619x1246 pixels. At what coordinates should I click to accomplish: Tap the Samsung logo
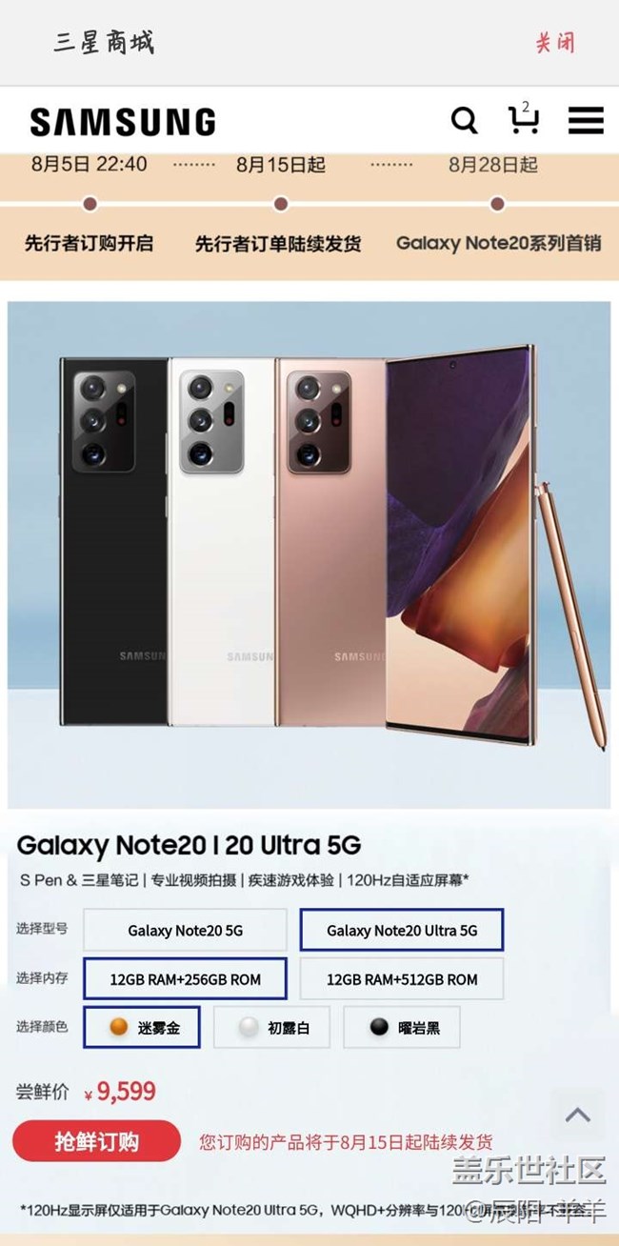(123, 122)
